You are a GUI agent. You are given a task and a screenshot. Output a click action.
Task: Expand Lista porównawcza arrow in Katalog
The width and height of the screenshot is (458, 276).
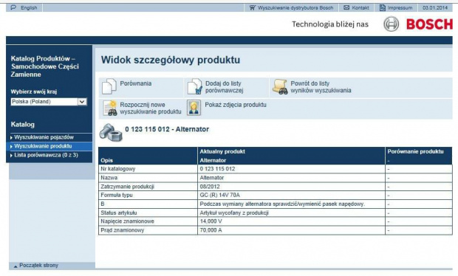[11, 156]
